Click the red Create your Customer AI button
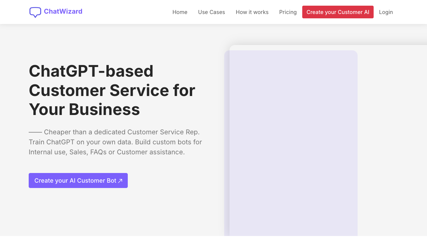 point(338,12)
